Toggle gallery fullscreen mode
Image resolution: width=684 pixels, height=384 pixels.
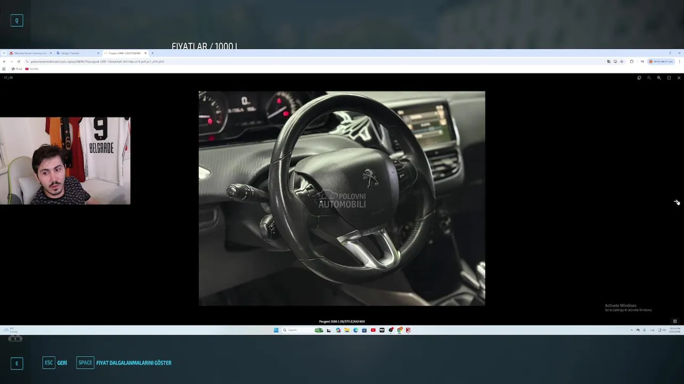click(669, 78)
